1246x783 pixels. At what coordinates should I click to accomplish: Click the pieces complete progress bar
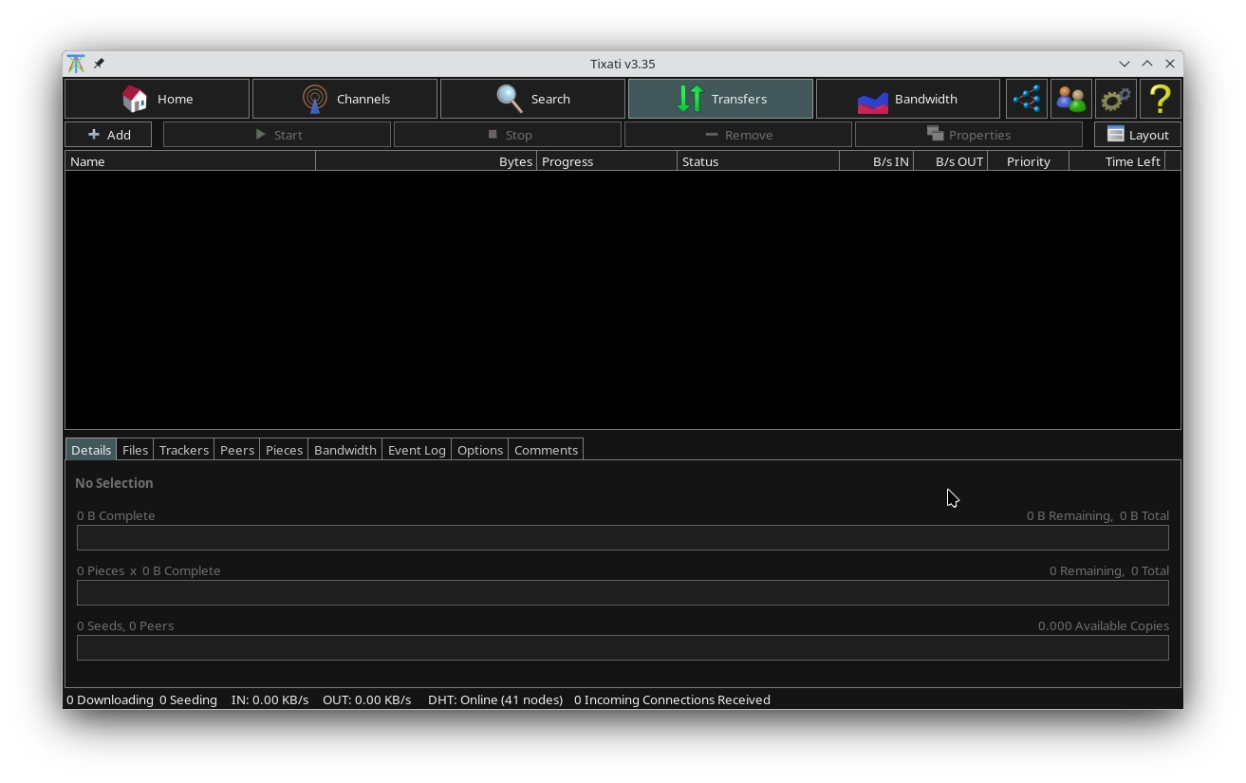coord(623,593)
